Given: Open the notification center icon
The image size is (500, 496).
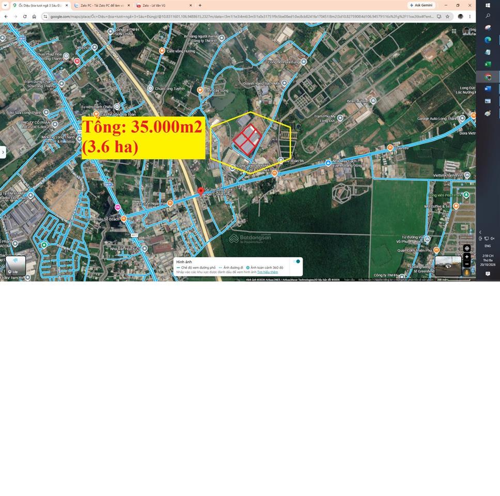Looking at the screenshot, I should point(488,274).
